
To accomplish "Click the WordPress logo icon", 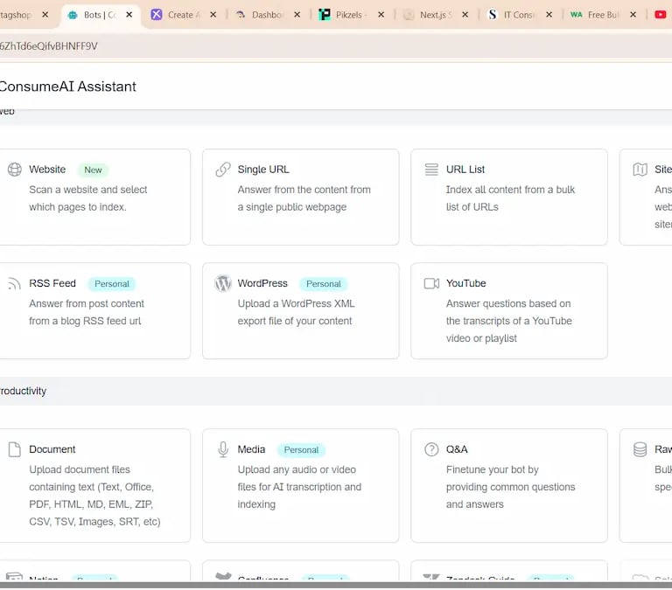I will pyautogui.click(x=223, y=283).
